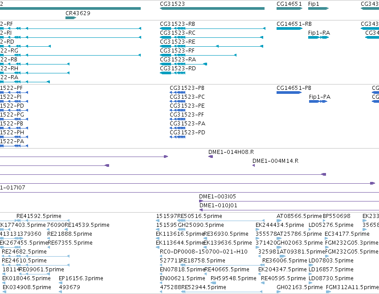Viewport: 379px width, 294px height.
Task: Click the Fip1-PA protein feature
Action: tap(318, 101)
